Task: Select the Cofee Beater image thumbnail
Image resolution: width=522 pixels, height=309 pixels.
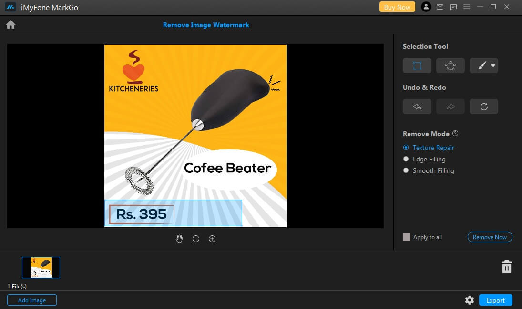Action: coord(41,267)
